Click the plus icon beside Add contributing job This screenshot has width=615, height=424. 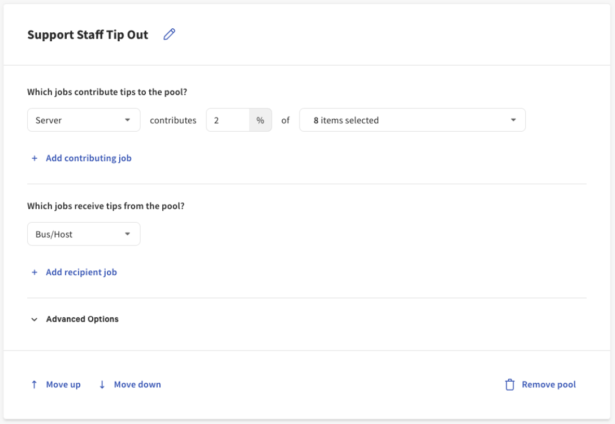(x=34, y=158)
